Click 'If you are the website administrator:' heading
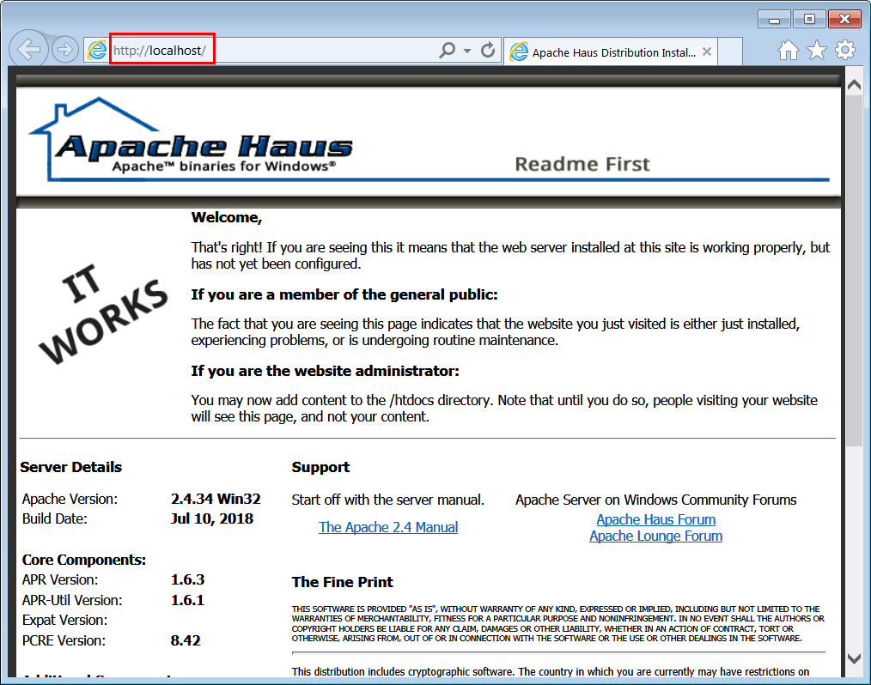 (325, 371)
